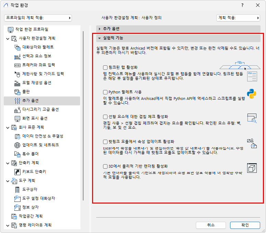Click the tree panel vertical scrollbar

tap(83, 116)
